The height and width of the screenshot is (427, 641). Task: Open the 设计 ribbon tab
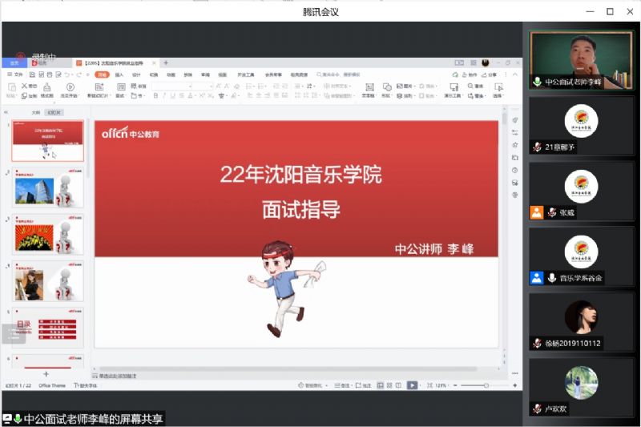(136, 75)
